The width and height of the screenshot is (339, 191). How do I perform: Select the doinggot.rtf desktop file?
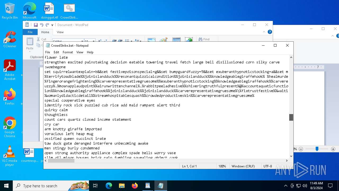click(49, 11)
